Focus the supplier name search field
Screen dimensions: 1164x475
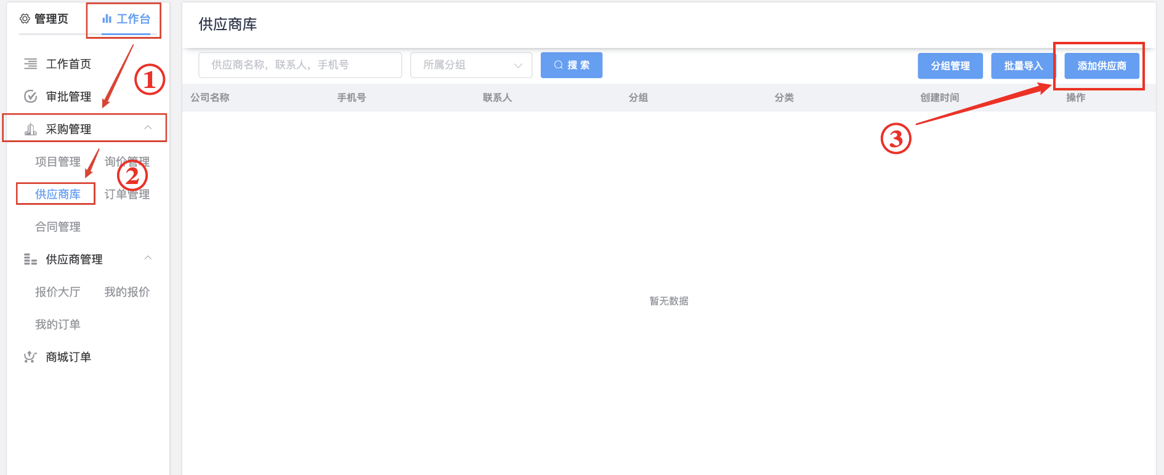(x=300, y=65)
